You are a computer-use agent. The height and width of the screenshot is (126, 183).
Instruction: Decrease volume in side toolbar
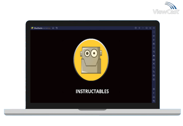click(154, 40)
